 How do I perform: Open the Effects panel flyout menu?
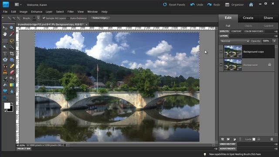point(276,31)
